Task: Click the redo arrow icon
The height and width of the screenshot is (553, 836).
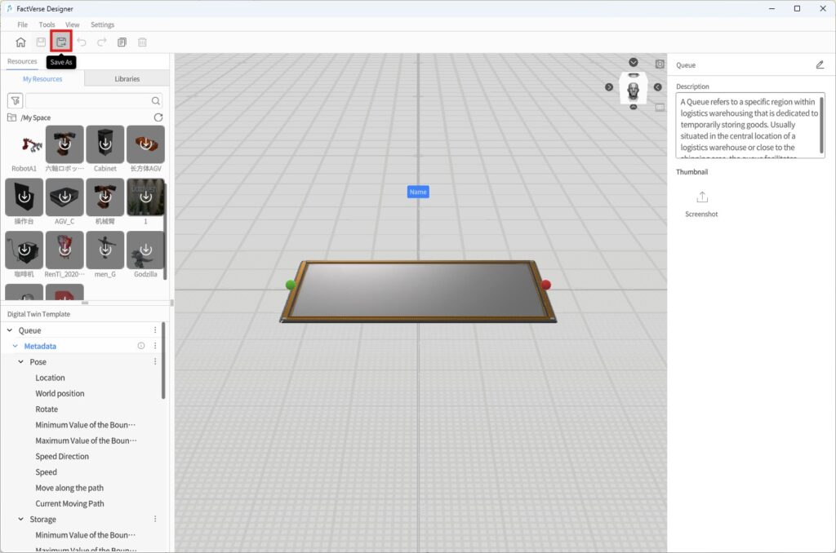Action: (102, 42)
